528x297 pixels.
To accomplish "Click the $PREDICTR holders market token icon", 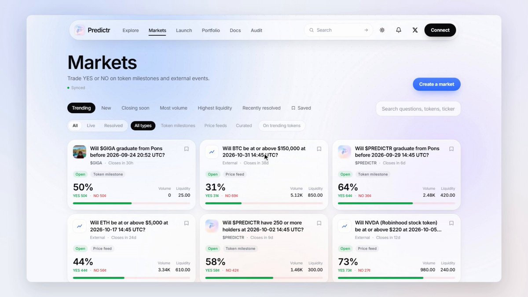I will click(x=212, y=226).
